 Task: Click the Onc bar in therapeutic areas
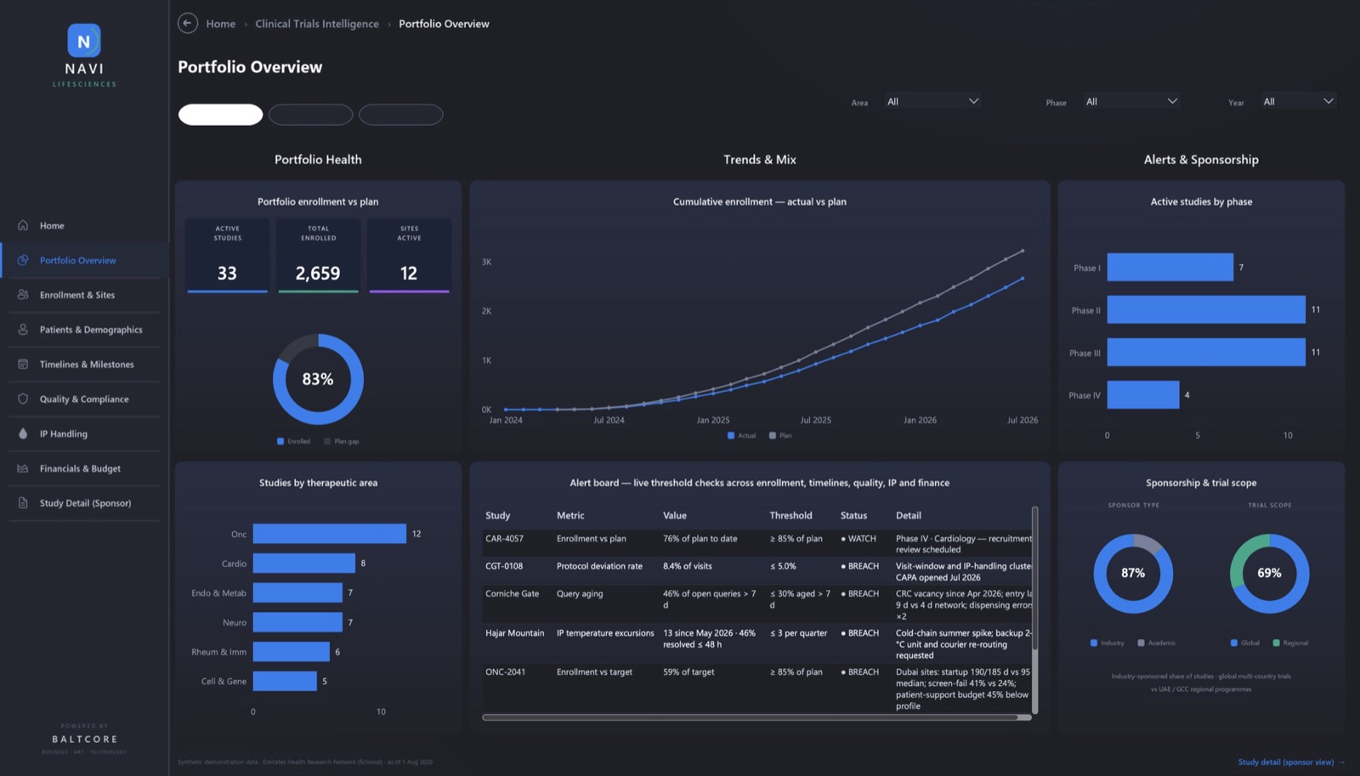click(x=329, y=534)
